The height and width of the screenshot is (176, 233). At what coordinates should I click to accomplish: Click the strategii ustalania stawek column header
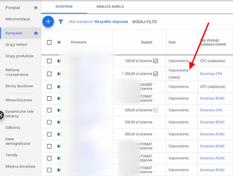[x=213, y=43]
